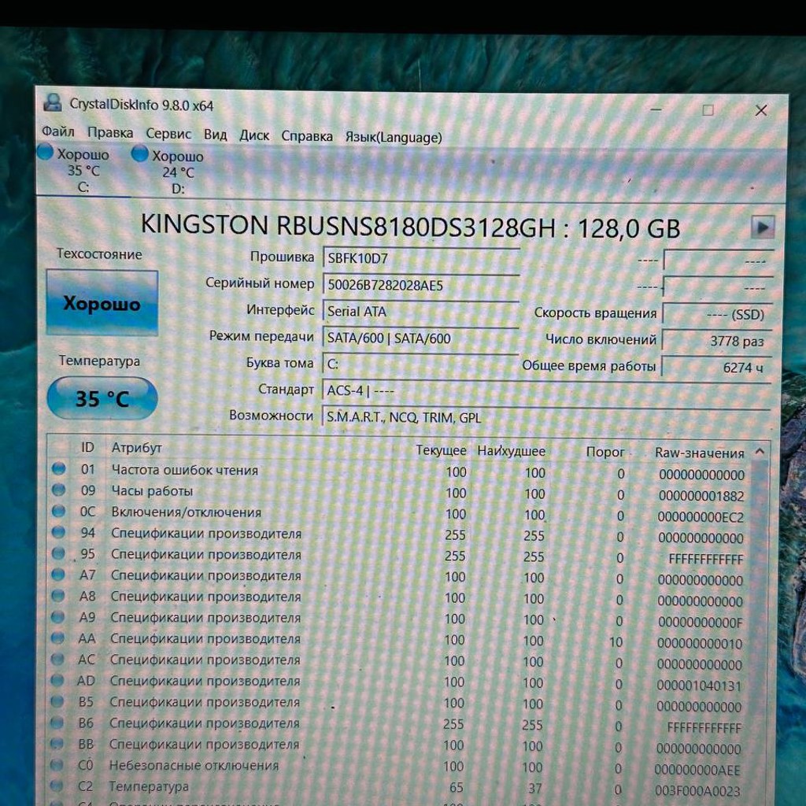Click the Текущее column header
Image resolution: width=806 pixels, height=806 pixels.
[x=441, y=450]
